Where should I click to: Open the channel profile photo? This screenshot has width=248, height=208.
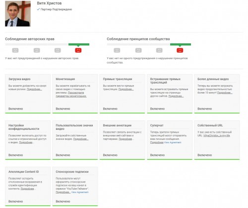18,13
